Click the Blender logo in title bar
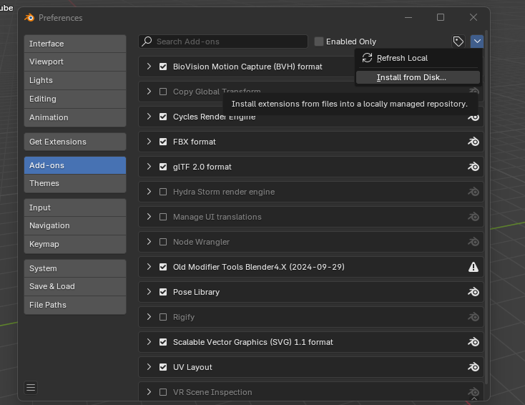Image resolution: width=525 pixels, height=405 pixels. (29, 17)
